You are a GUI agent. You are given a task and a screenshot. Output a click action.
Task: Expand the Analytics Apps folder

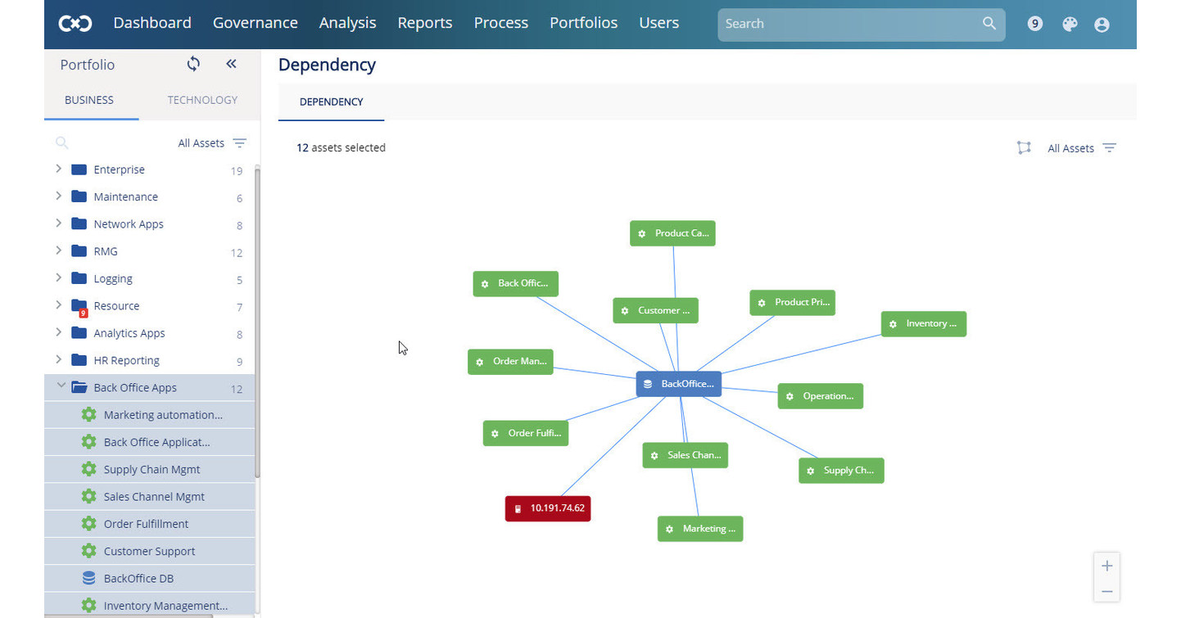pos(57,333)
